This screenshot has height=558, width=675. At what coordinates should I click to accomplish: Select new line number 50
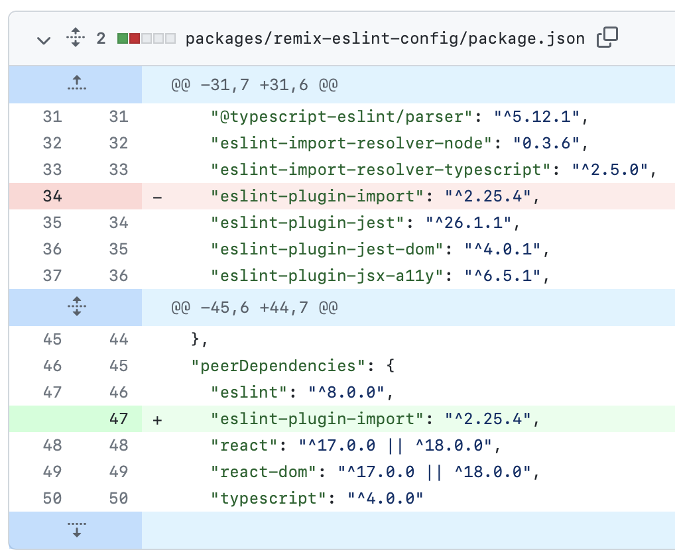119,498
